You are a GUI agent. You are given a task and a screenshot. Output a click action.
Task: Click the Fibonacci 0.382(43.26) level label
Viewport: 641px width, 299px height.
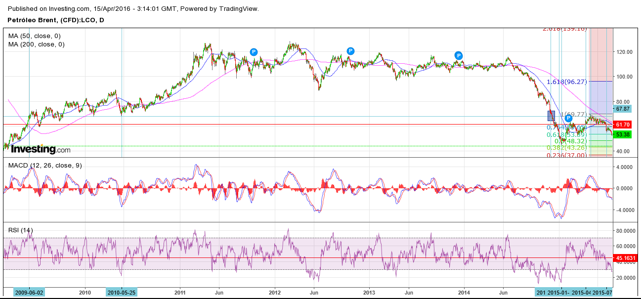tap(566, 147)
